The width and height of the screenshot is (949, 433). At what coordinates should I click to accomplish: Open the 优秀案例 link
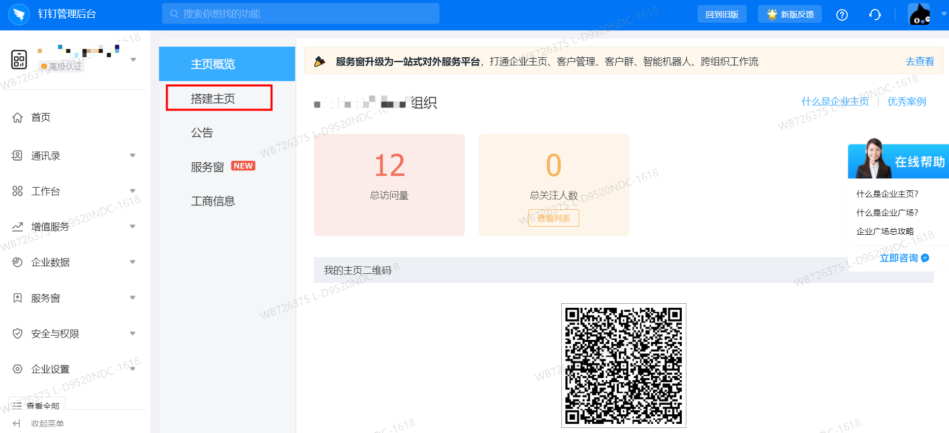[907, 101]
